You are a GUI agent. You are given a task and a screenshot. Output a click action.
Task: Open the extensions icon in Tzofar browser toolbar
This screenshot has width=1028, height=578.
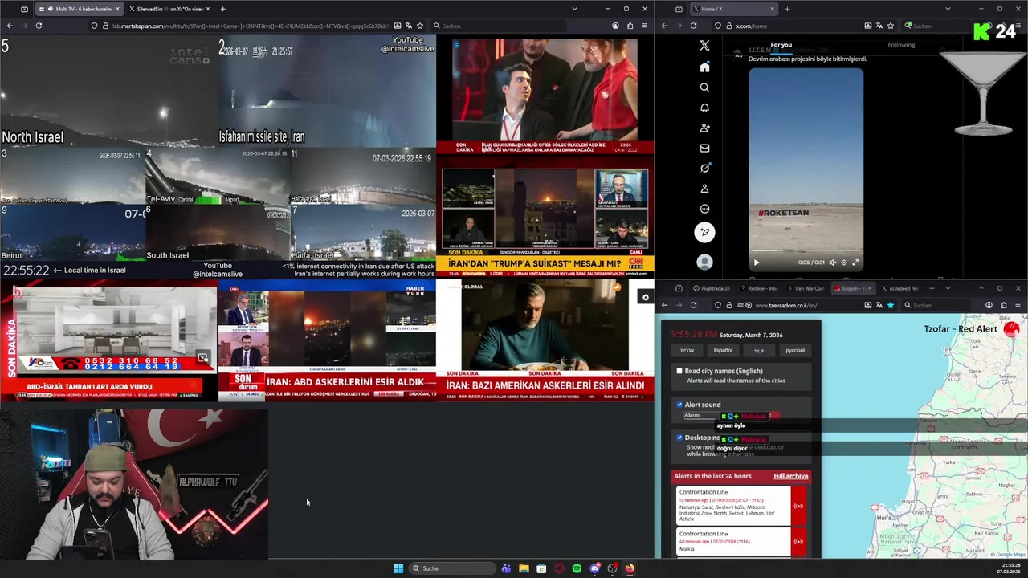click(1003, 305)
